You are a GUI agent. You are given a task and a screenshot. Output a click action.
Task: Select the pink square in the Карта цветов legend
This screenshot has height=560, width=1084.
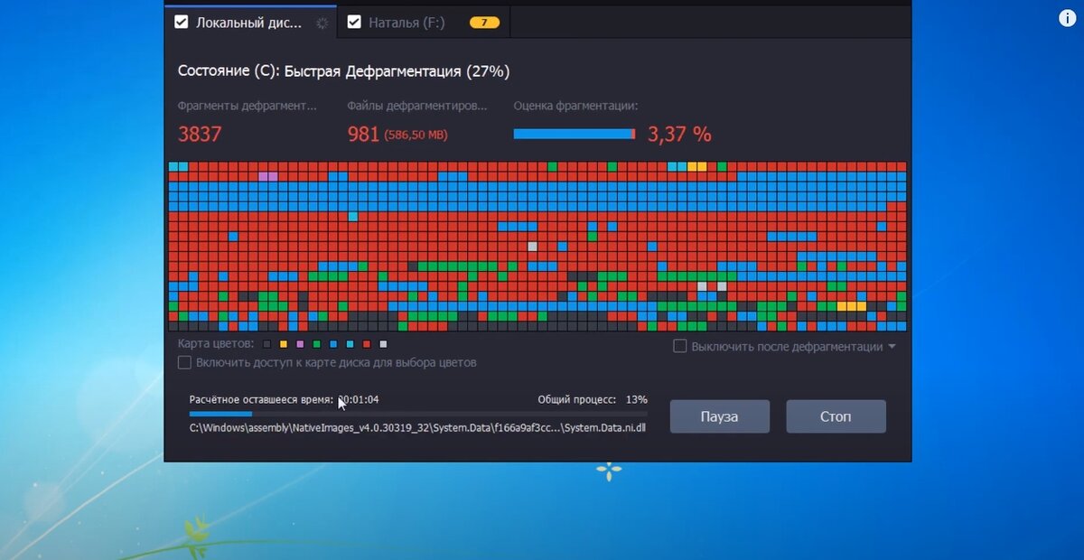[x=300, y=344]
